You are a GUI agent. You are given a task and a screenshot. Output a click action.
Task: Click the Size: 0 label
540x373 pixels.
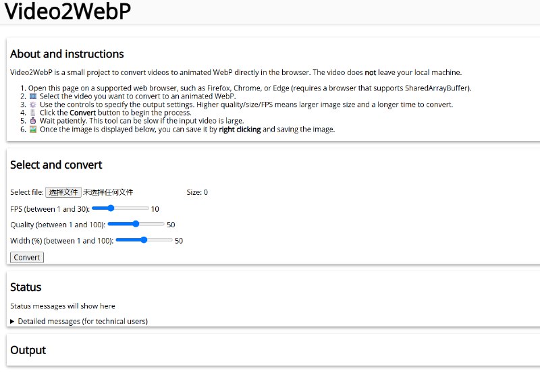(x=197, y=192)
